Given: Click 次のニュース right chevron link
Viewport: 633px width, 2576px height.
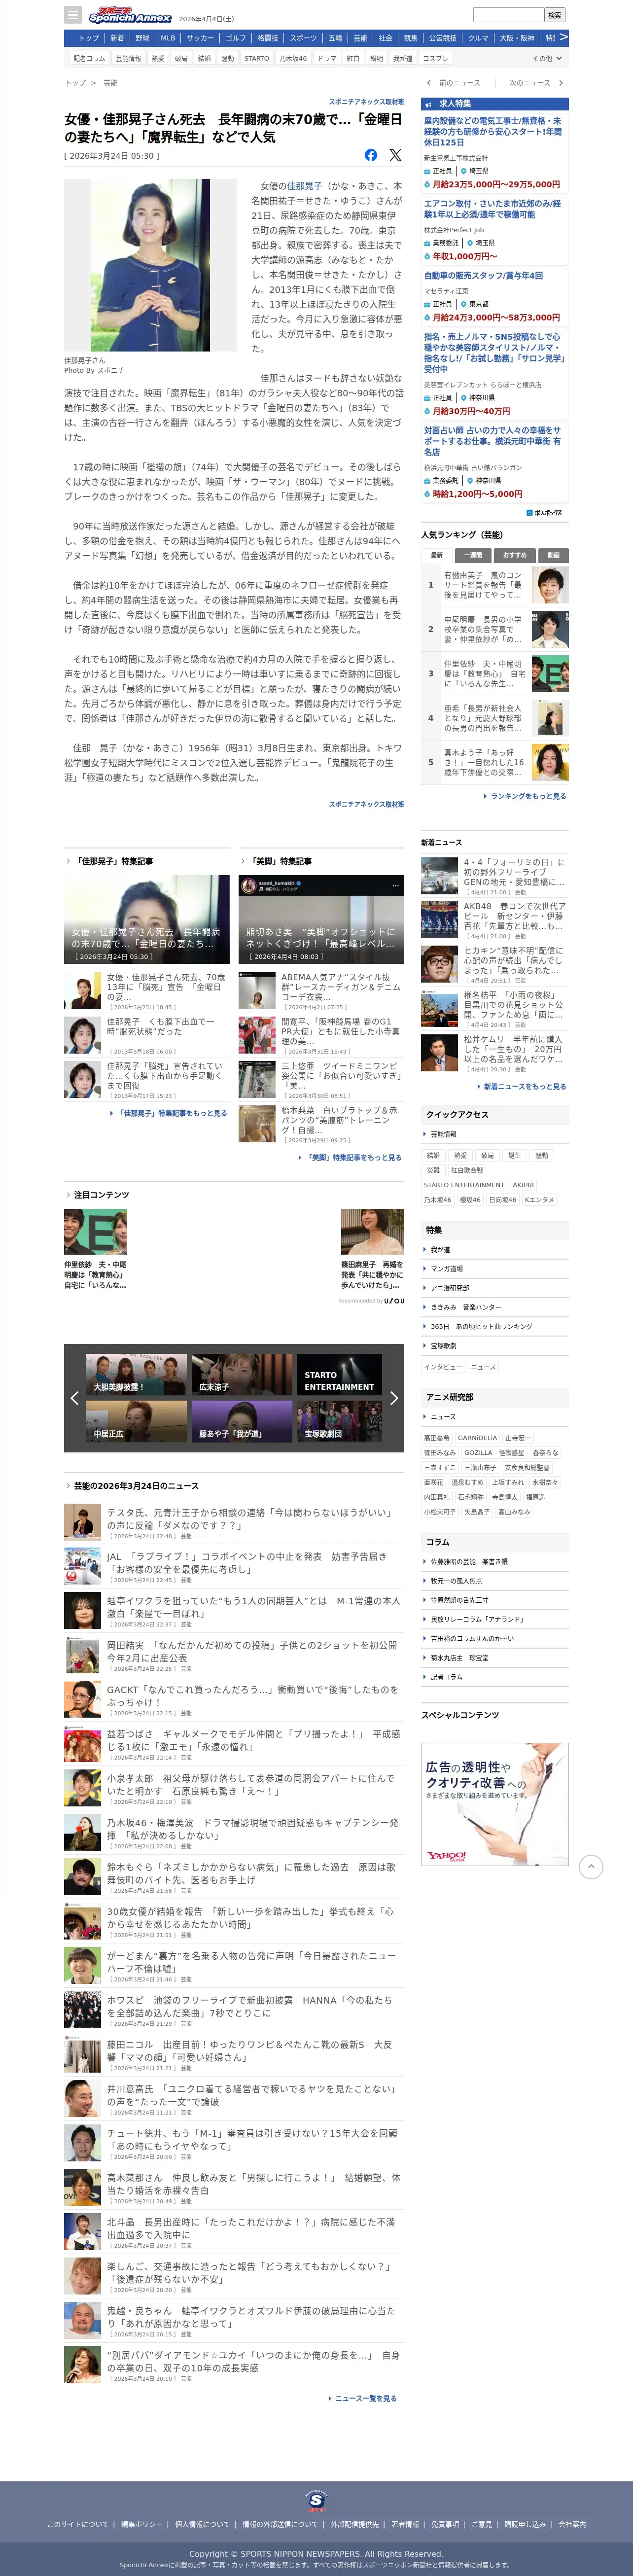Looking at the screenshot, I should [536, 83].
